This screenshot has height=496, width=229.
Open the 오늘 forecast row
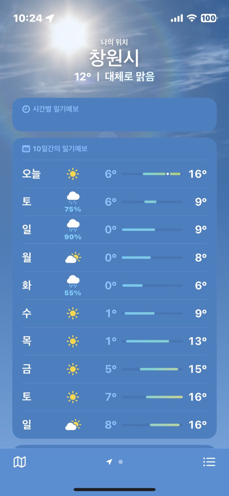click(x=114, y=174)
